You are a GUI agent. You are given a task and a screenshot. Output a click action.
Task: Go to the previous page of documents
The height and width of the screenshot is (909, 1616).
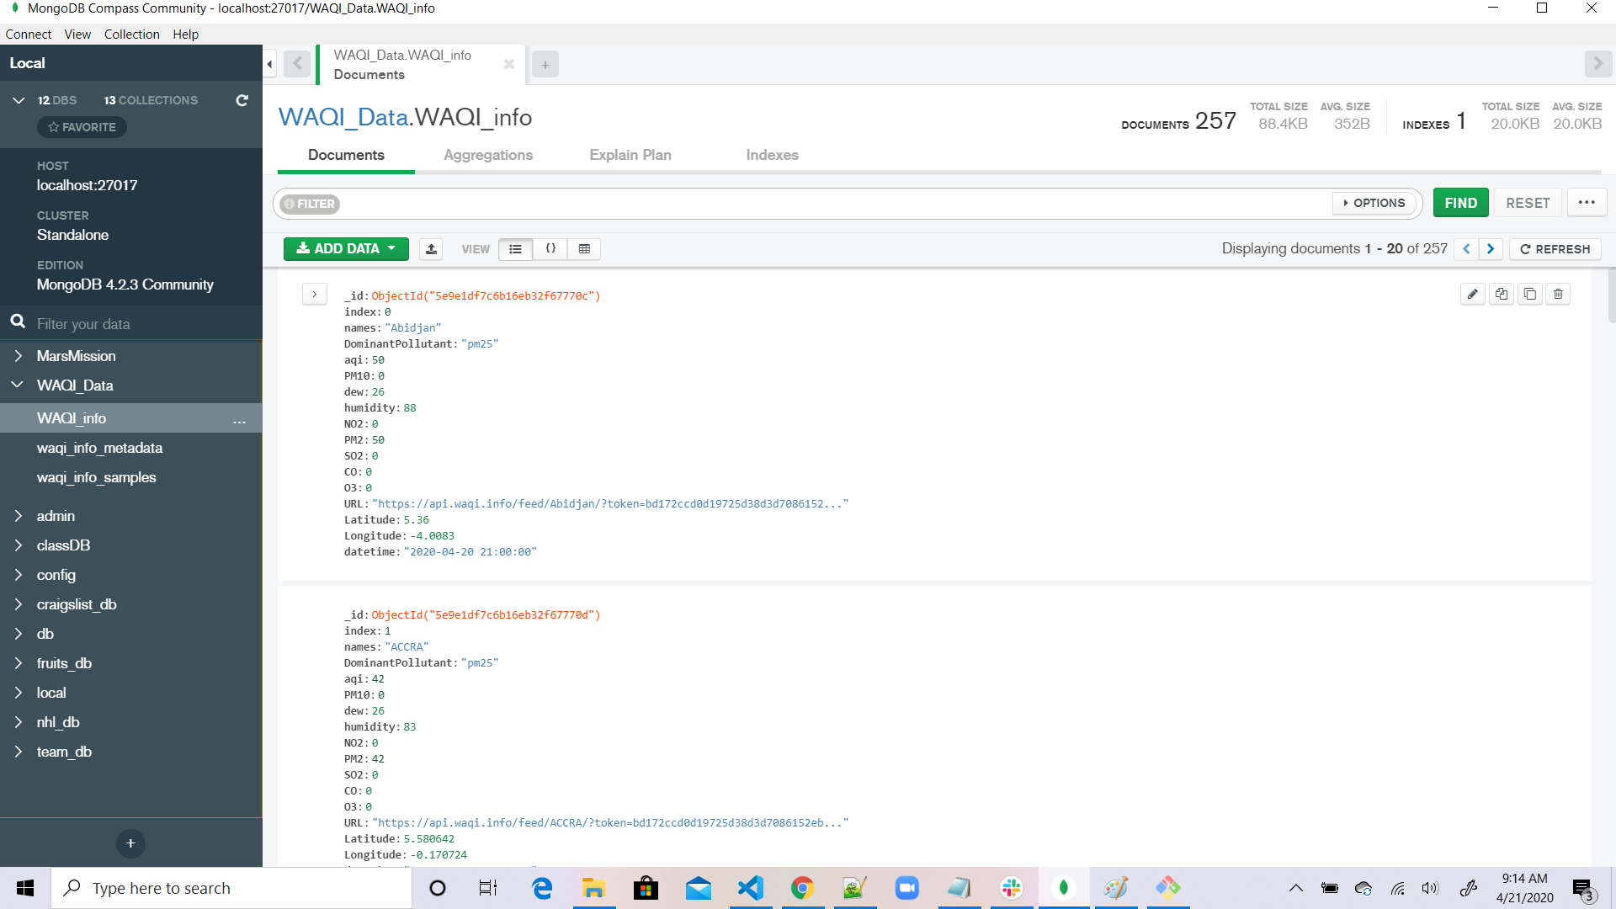tap(1466, 249)
